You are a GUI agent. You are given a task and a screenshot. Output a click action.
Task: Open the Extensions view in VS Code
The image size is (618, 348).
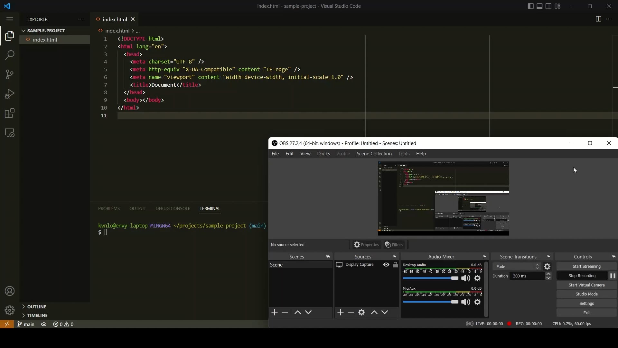tap(10, 113)
